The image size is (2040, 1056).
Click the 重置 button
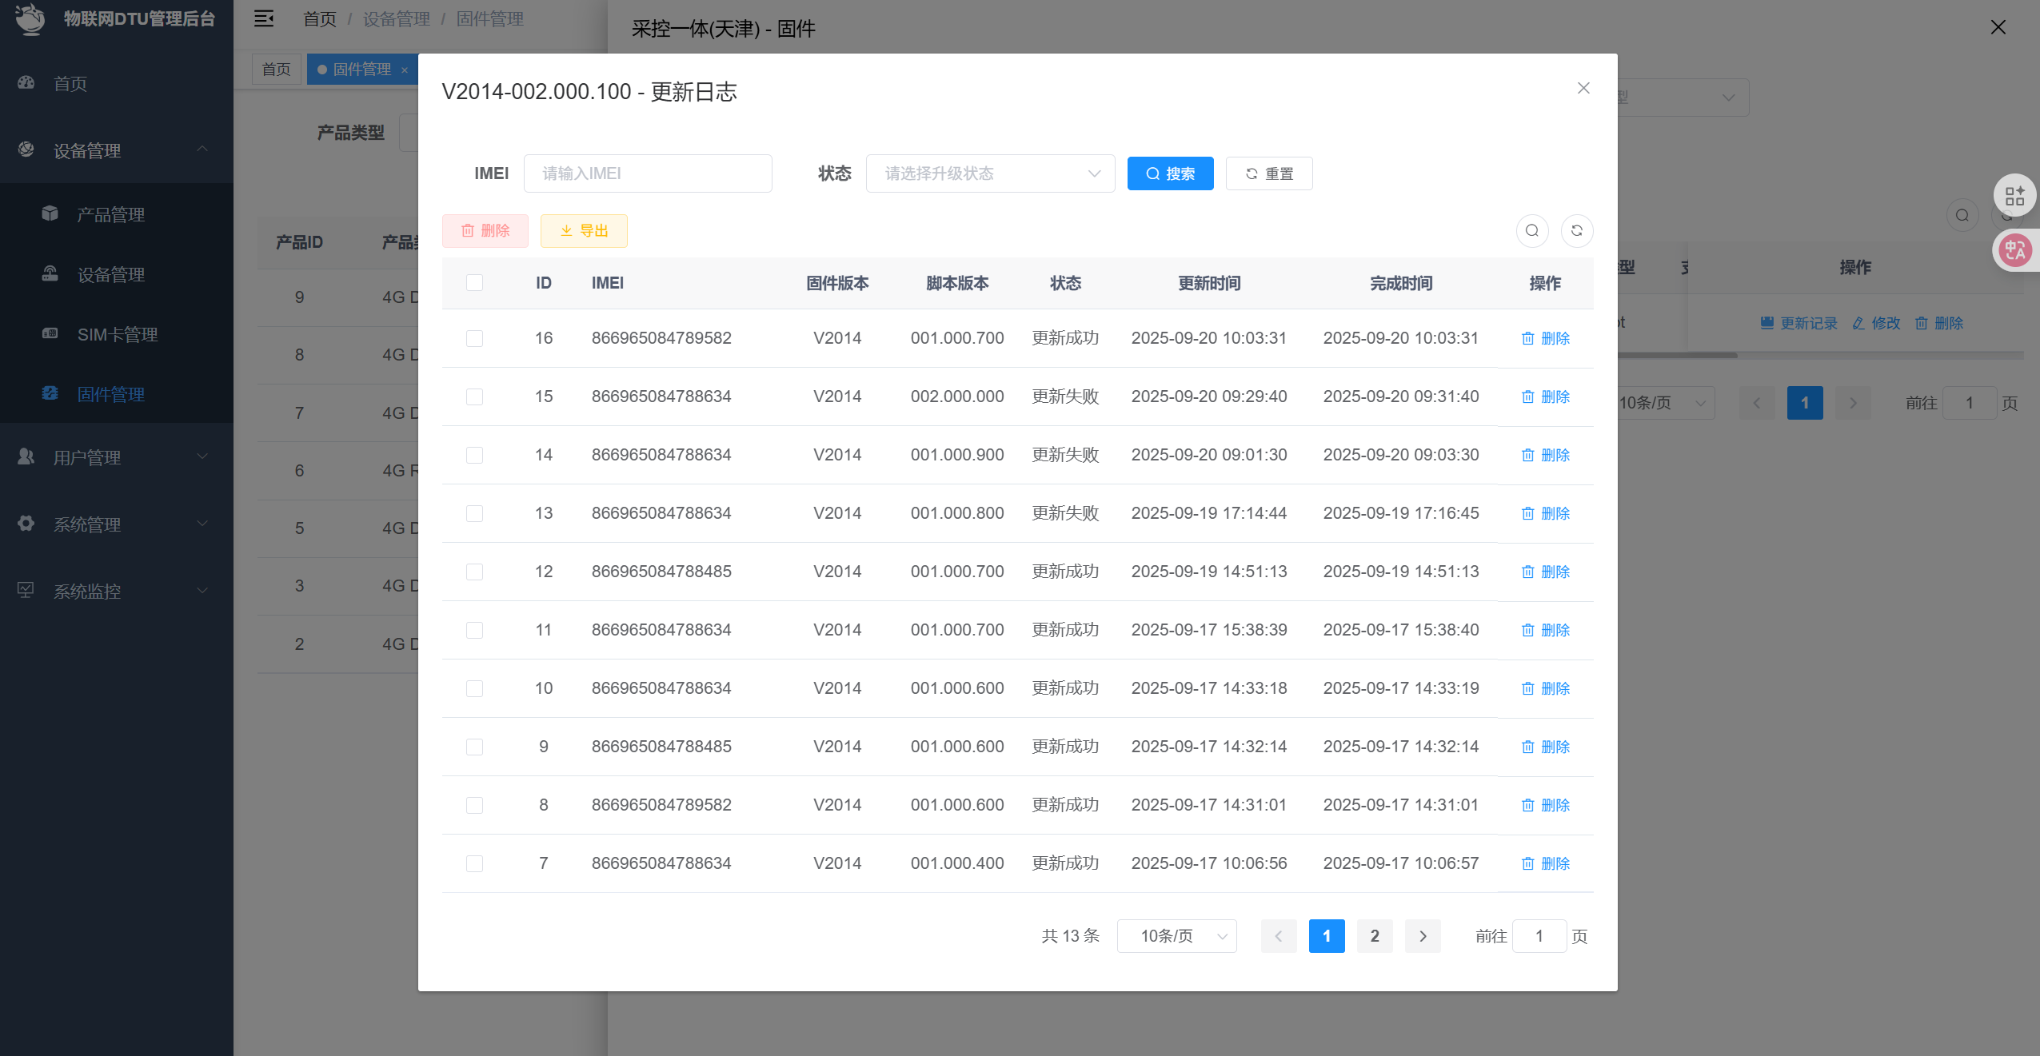tap(1269, 173)
